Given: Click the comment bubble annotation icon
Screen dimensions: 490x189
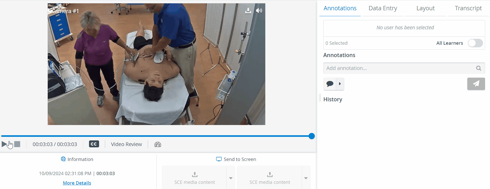Looking at the screenshot, I should pos(330,84).
